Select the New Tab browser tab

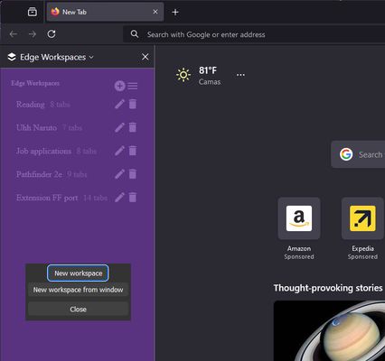pyautogui.click(x=105, y=12)
